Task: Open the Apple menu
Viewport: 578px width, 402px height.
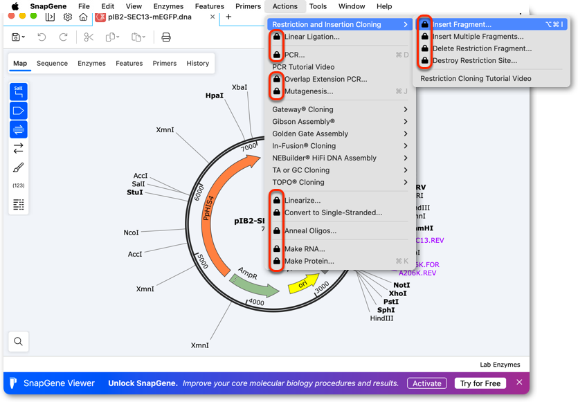Action: coord(15,6)
